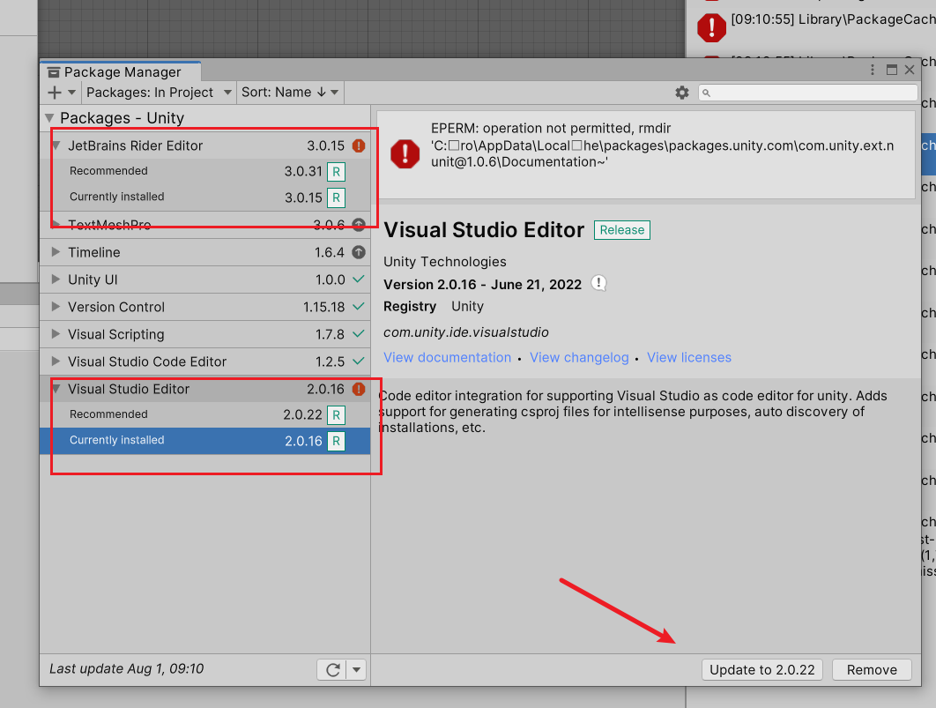Collapse the Visual Studio Editor package
Screen dimensions: 936x708
tap(56, 389)
